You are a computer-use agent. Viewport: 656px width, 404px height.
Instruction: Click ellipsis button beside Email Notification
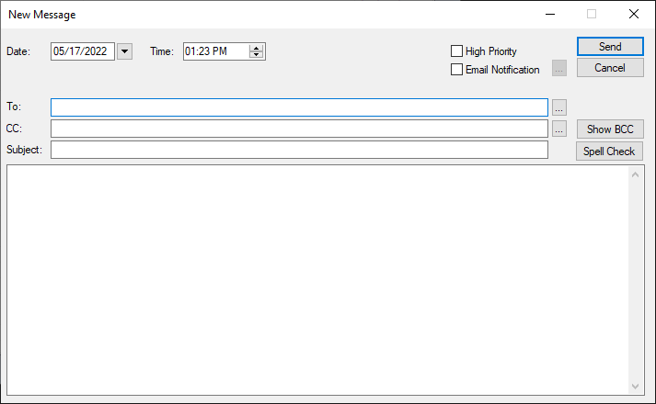coord(559,68)
